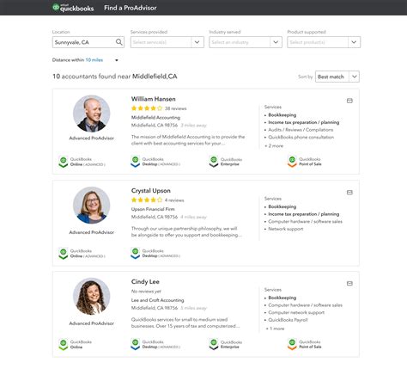Image resolution: width=407 pixels, height=381 pixels.
Task: Click Computer network support in Cindy Lee's services
Action: click(x=296, y=312)
